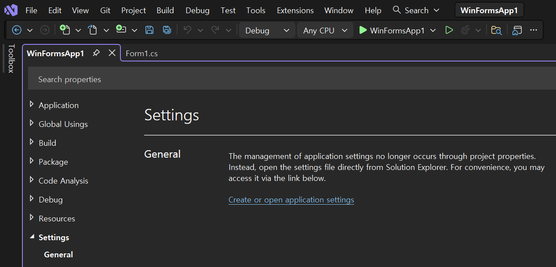Open the WinFormsApp1 startup target dropdown arrow
Screen dimensions: 556x267
click(x=433, y=30)
